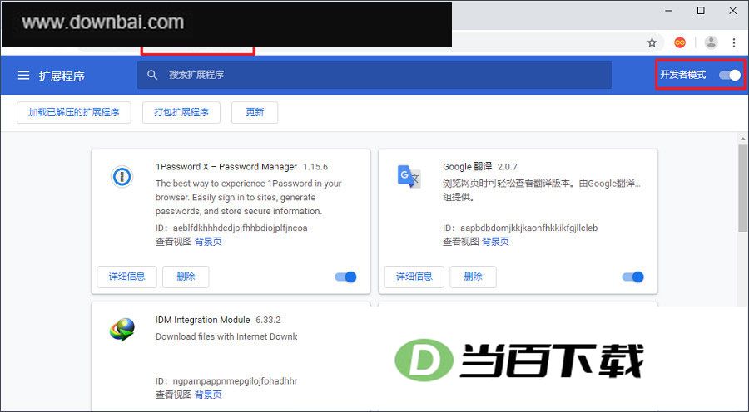
Task: Click the 搜索扩展程序 search field
Action: pos(374,75)
